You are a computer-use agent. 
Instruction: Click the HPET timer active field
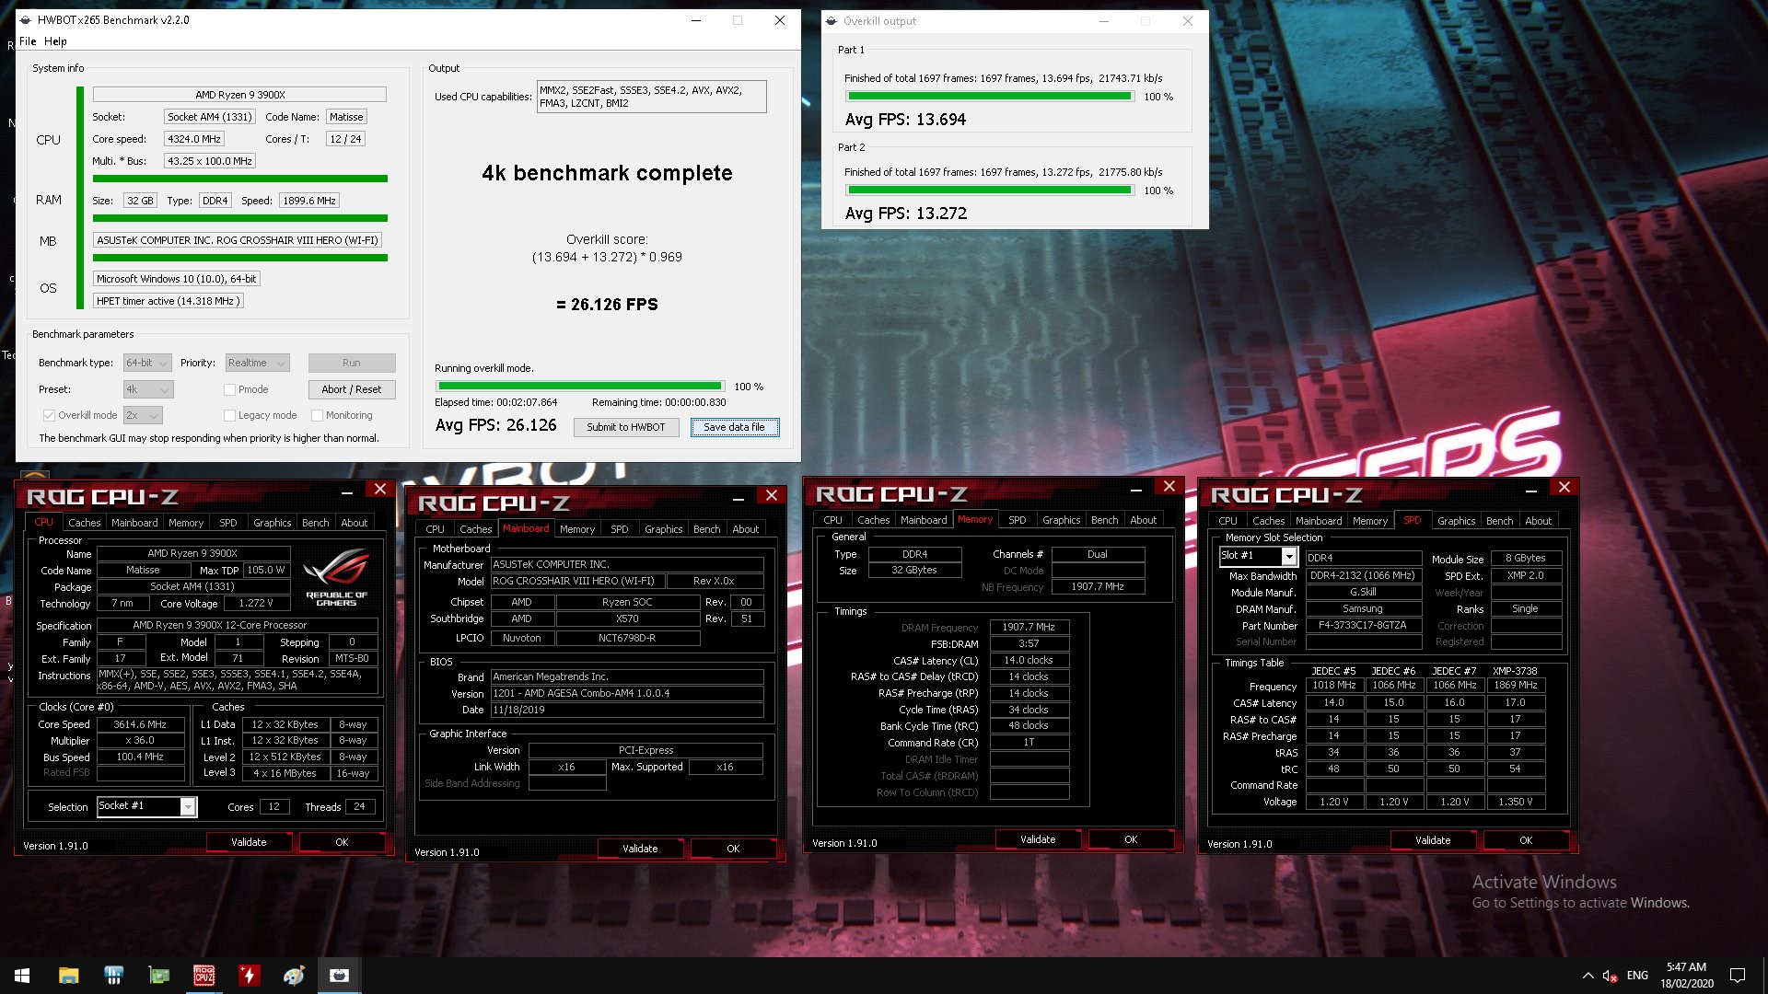point(169,301)
